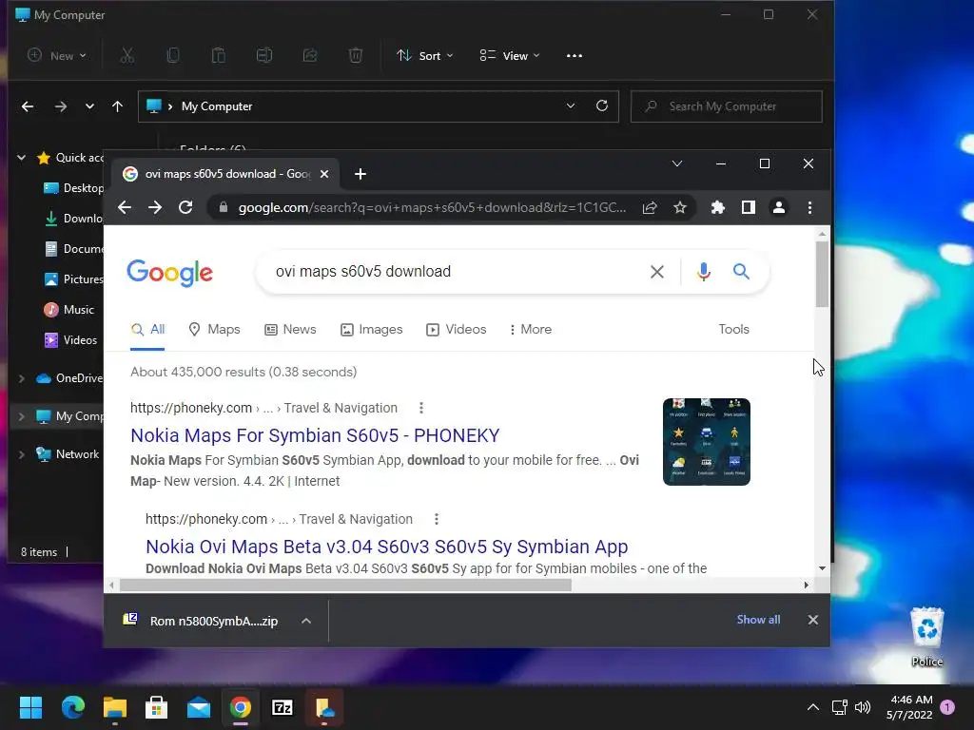Open New dropdown in My Computer

click(56, 56)
